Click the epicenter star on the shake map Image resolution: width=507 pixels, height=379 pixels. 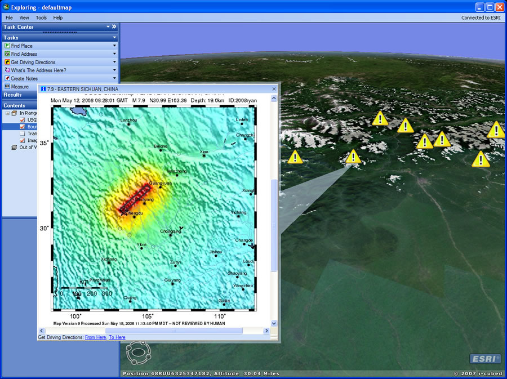coord(123,211)
